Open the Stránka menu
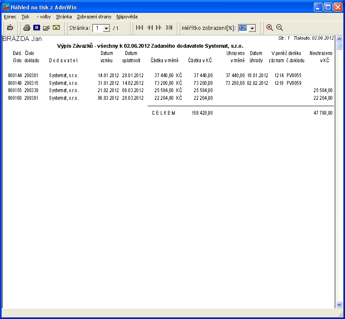The image size is (345, 319). [x=64, y=17]
